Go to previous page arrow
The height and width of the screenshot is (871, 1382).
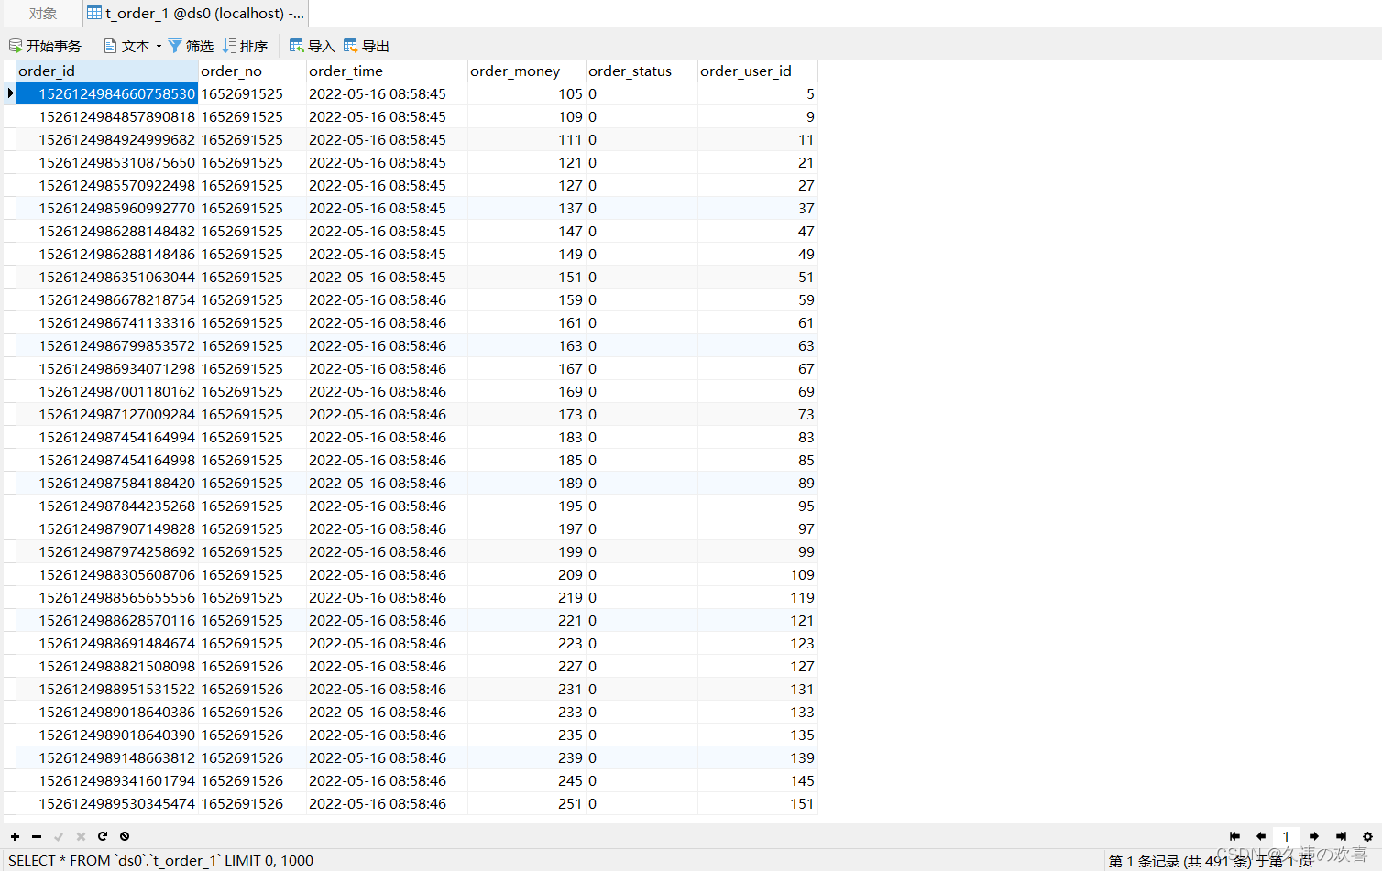click(1261, 836)
